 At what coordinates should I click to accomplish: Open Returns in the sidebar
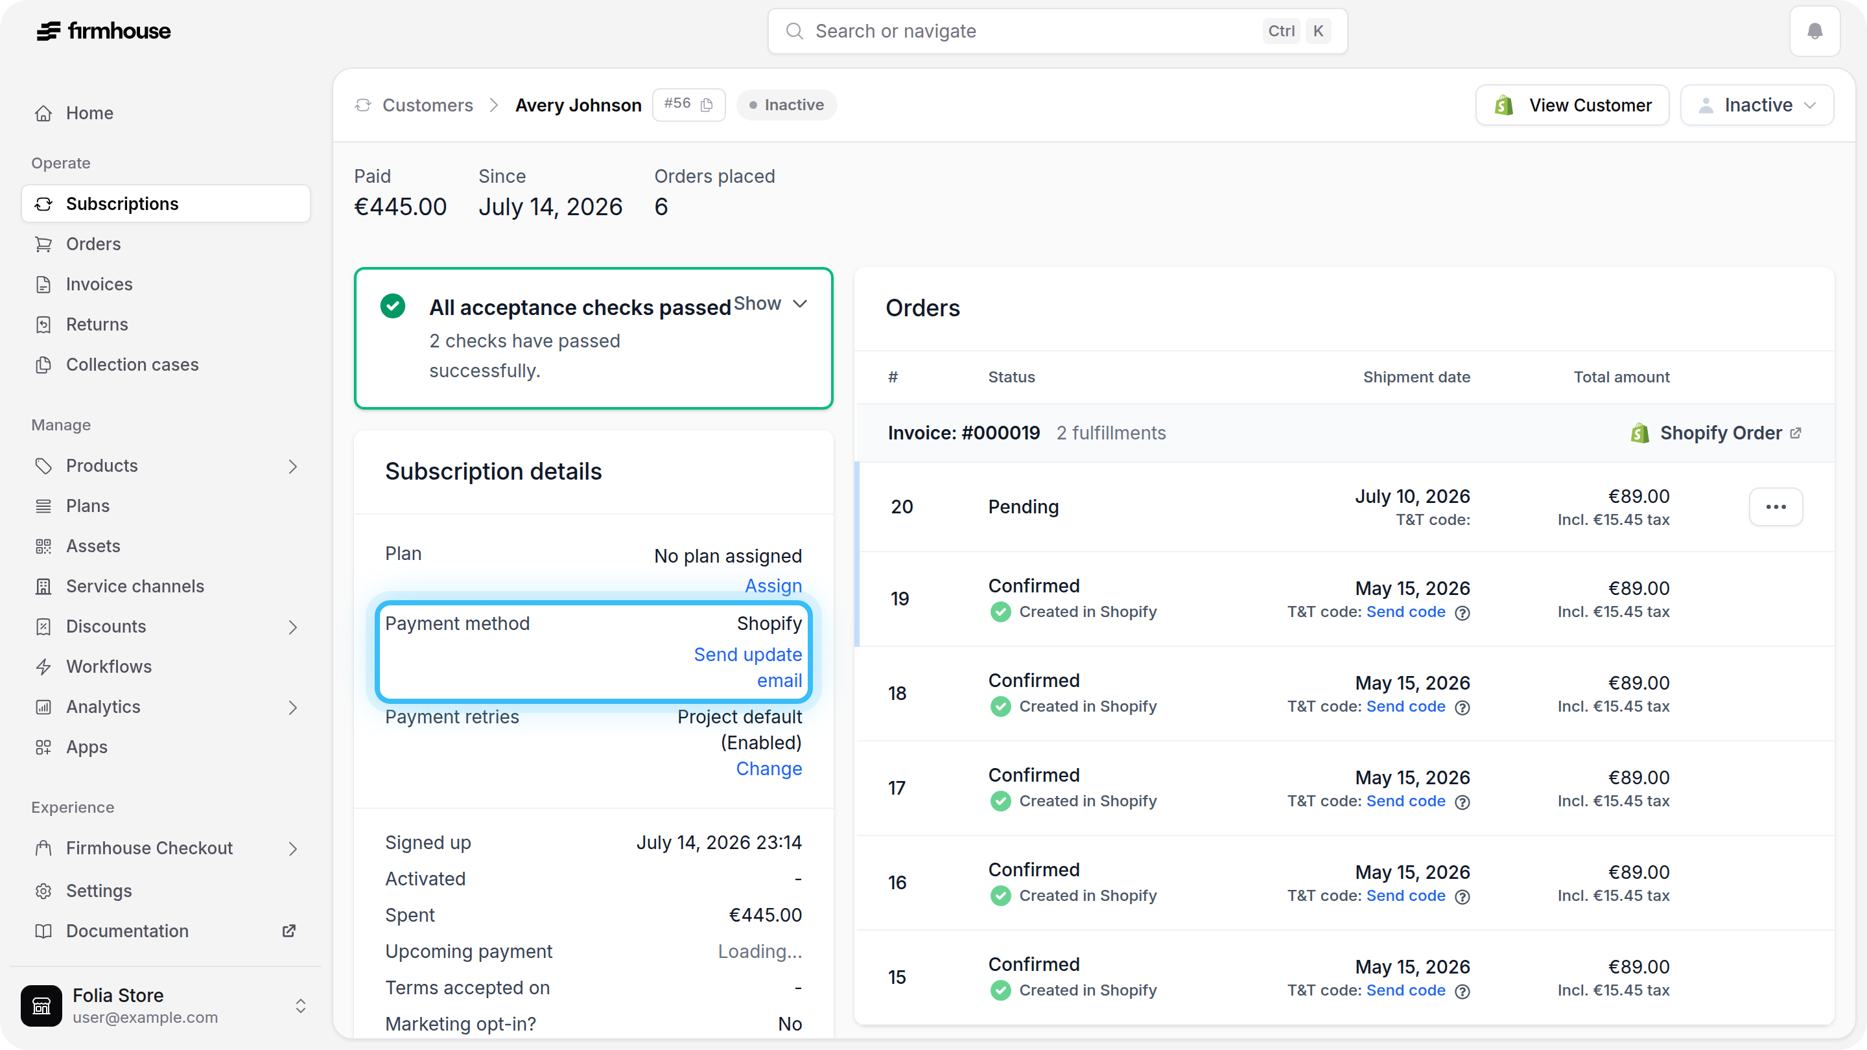point(166,325)
